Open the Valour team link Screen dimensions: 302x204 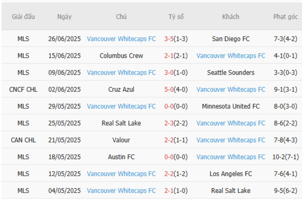121,140
